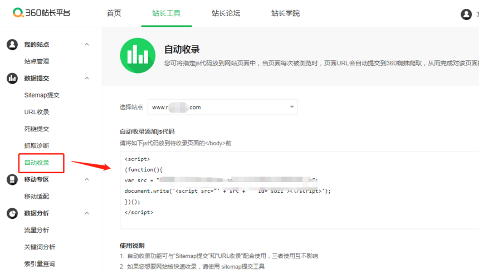479x274 pixels.
Task: Open the 选择站点 site dropdown
Action: click(x=222, y=107)
